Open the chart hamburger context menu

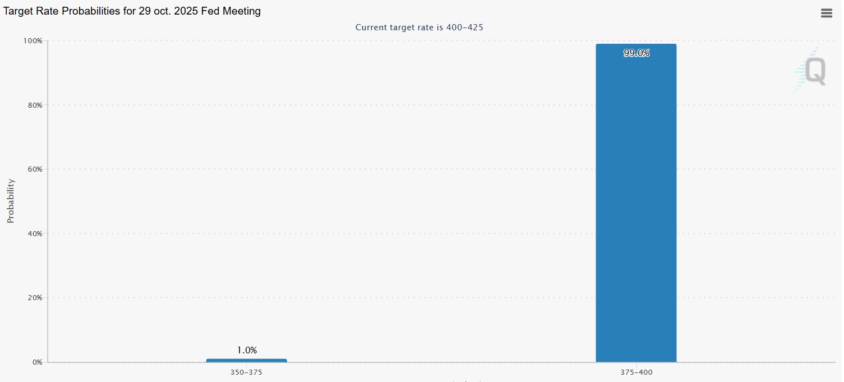point(826,13)
